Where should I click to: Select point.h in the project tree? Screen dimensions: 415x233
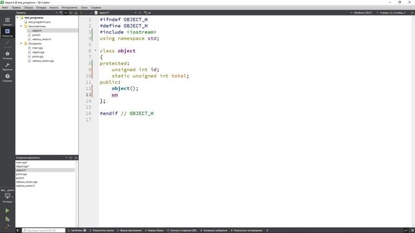[x=36, y=35]
